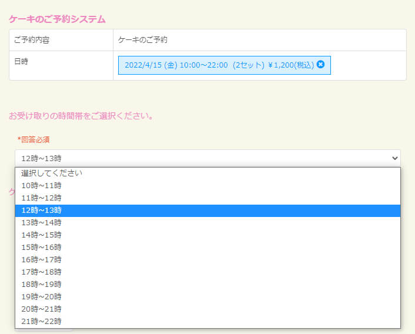Pick the 11時~12時 pickup time
This screenshot has height=334, width=415.
click(41, 198)
